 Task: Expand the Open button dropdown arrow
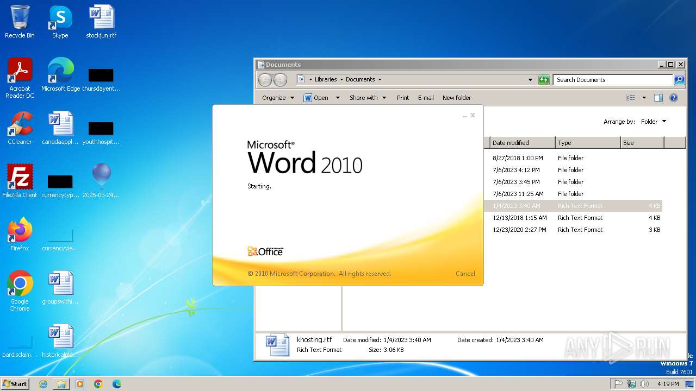tap(338, 98)
